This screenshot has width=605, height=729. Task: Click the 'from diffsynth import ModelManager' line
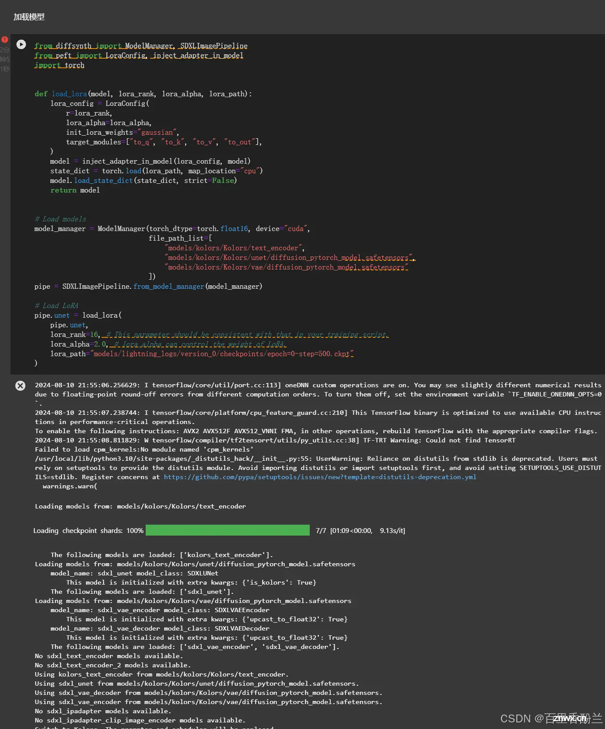click(141, 46)
